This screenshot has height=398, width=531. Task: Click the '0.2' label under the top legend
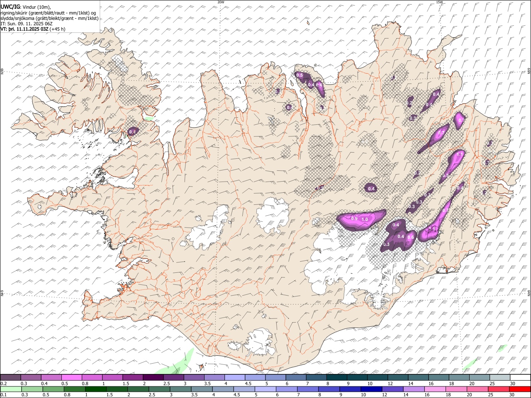pos(3,383)
